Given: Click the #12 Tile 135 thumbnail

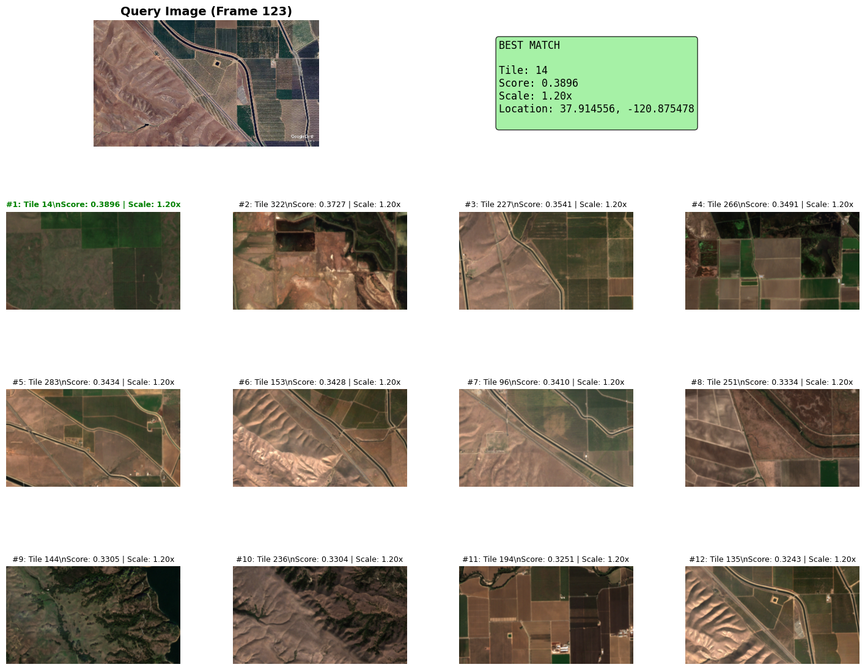Looking at the screenshot, I should point(772,615).
